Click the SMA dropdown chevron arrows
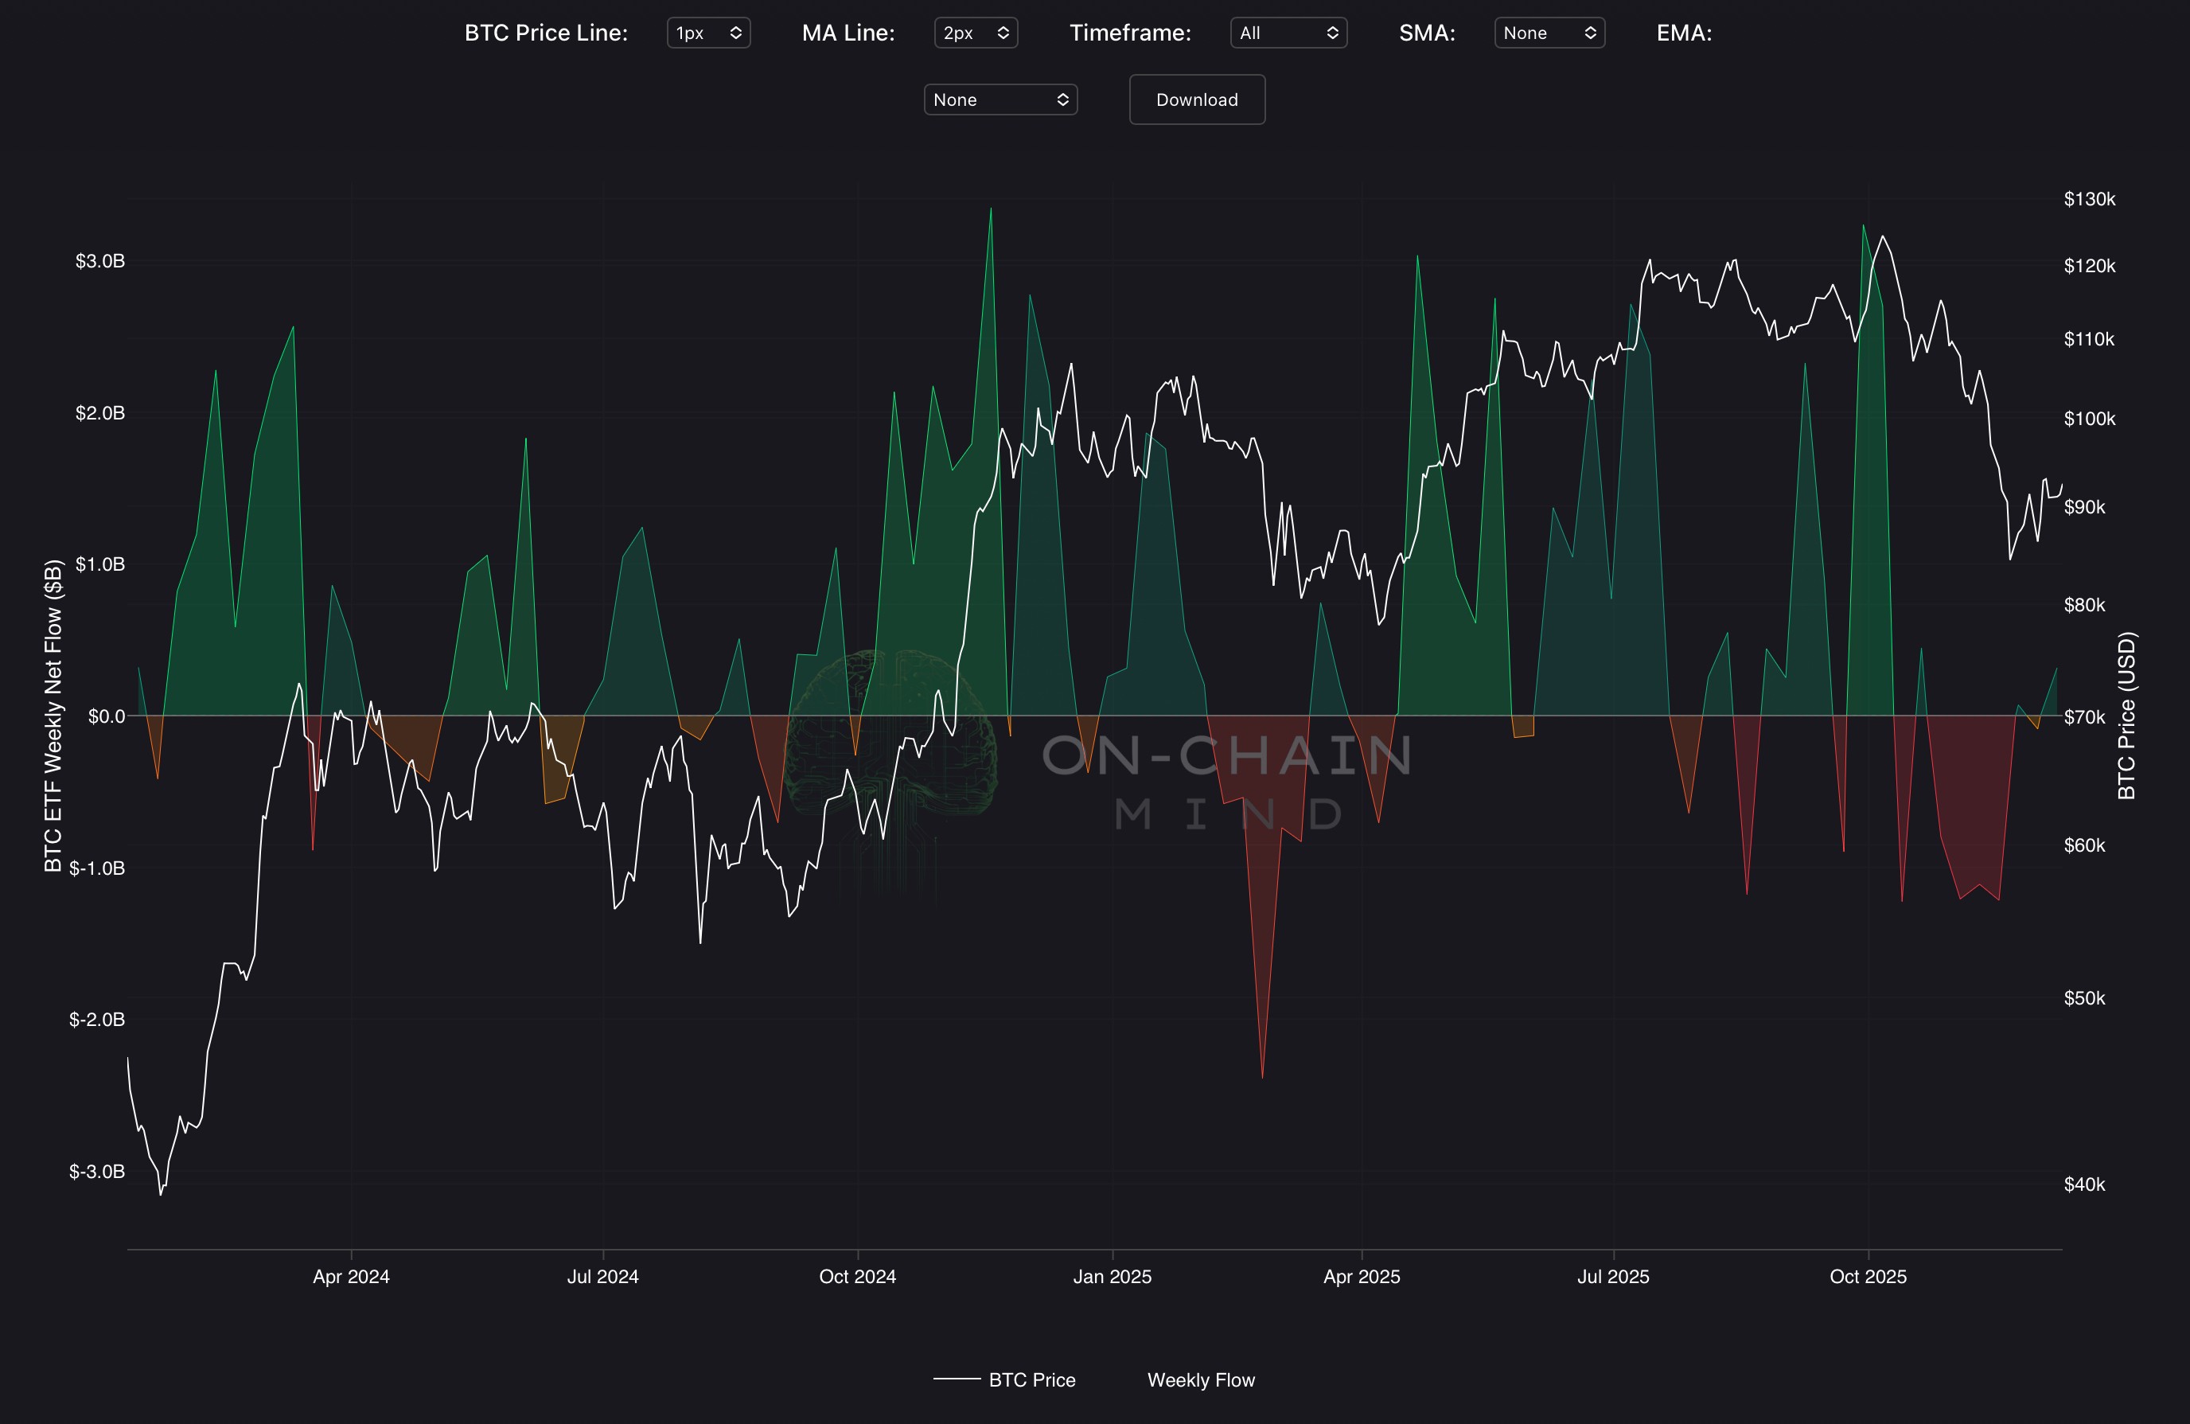The width and height of the screenshot is (2190, 1424). coord(1589,33)
